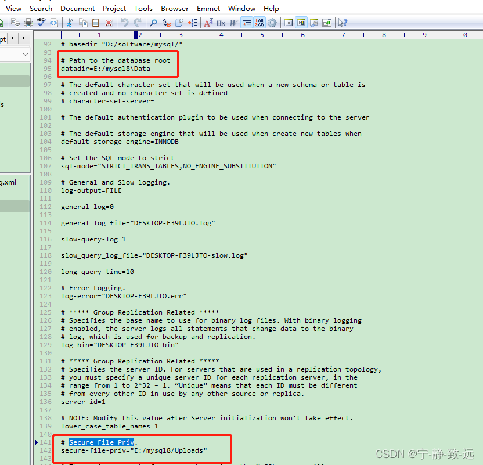483x465 pixels.
Task: Click line log-bin="DESKTOP-F39LJTO-bin"
Action: (x=120, y=345)
